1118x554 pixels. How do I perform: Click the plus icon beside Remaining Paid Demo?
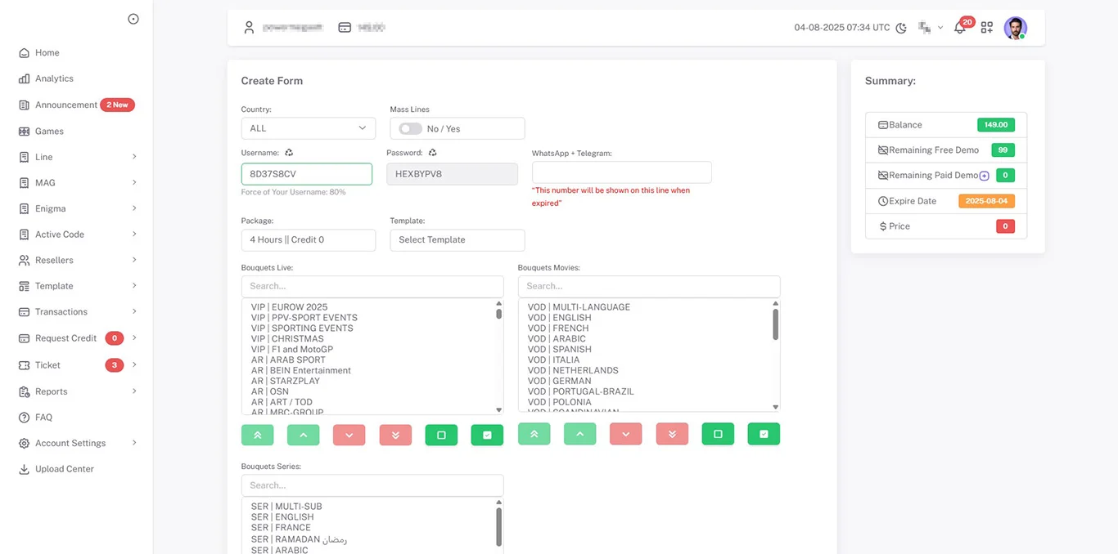pos(985,176)
